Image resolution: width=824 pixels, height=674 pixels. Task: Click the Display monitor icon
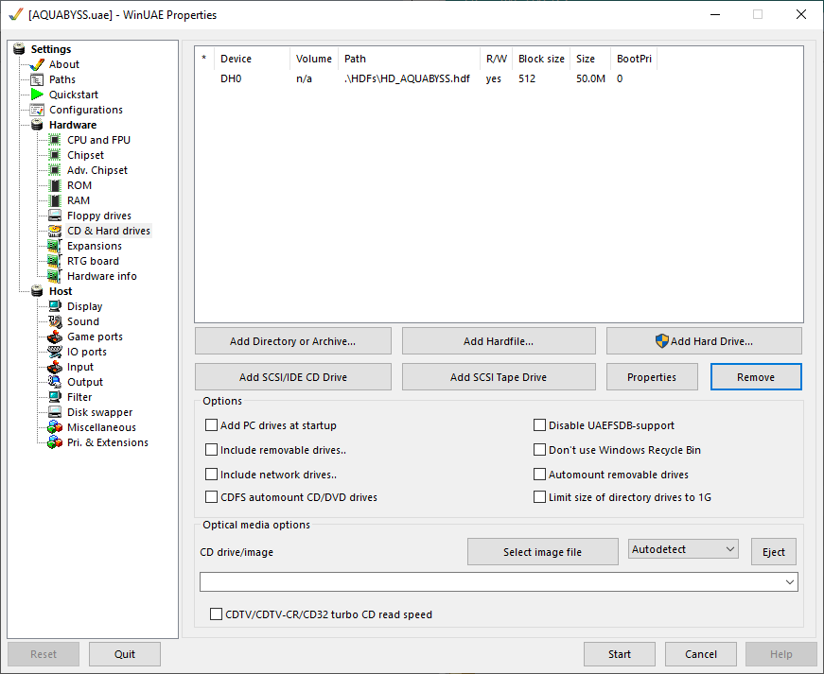pos(55,306)
